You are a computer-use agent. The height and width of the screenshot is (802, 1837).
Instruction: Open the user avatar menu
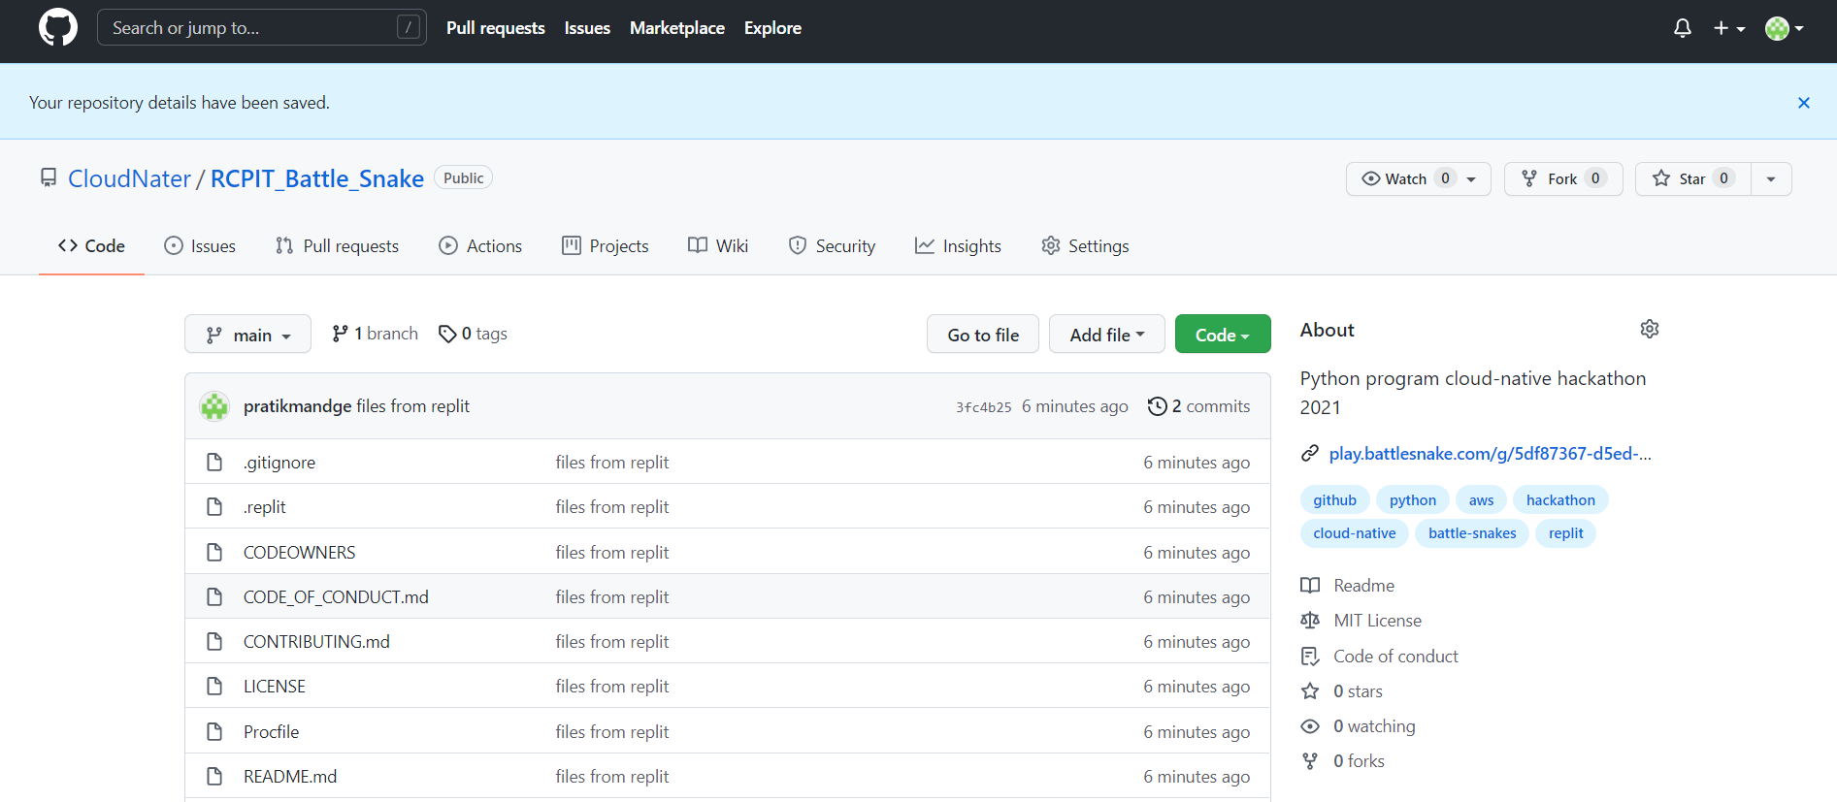pos(1785,28)
